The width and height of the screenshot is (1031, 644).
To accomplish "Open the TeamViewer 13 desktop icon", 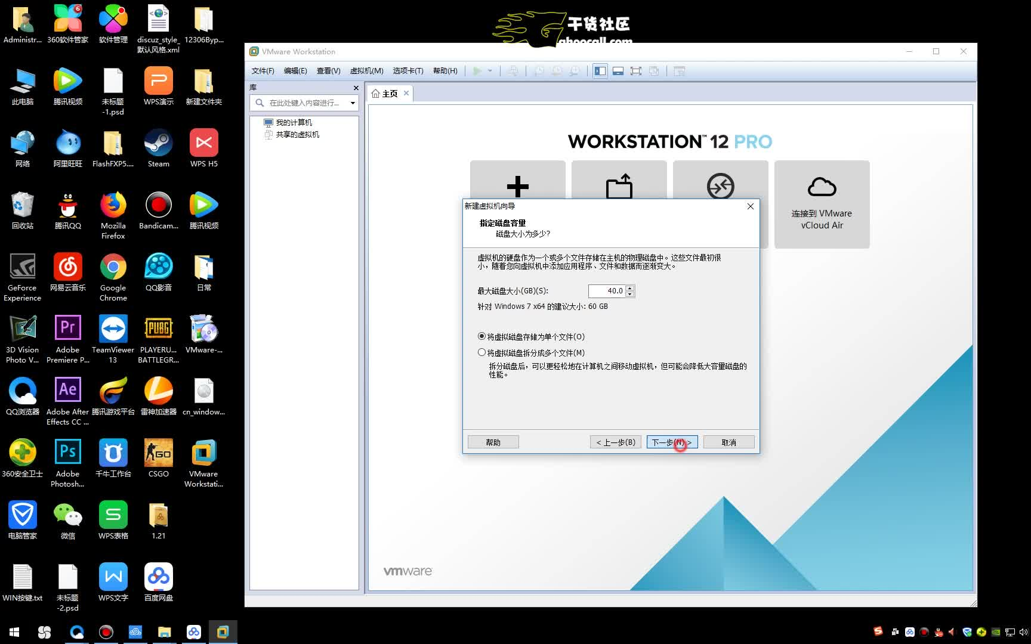I will tap(113, 339).
